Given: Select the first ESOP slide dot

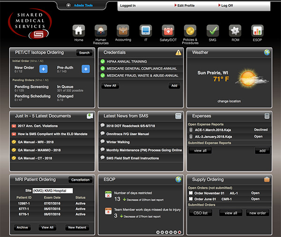Looking at the screenshot, I should (x=158, y=232).
